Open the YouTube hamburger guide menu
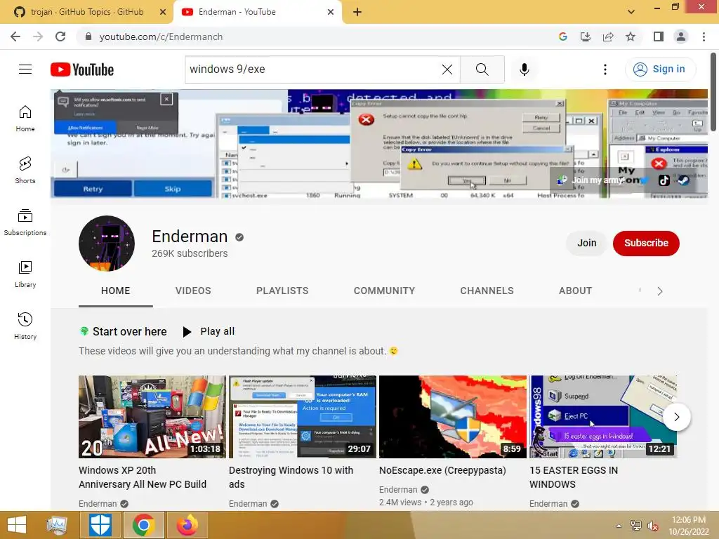Viewport: 719px width, 539px height. (x=25, y=69)
